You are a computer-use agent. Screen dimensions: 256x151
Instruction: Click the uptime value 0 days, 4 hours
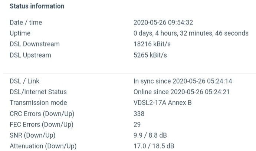[191, 33]
